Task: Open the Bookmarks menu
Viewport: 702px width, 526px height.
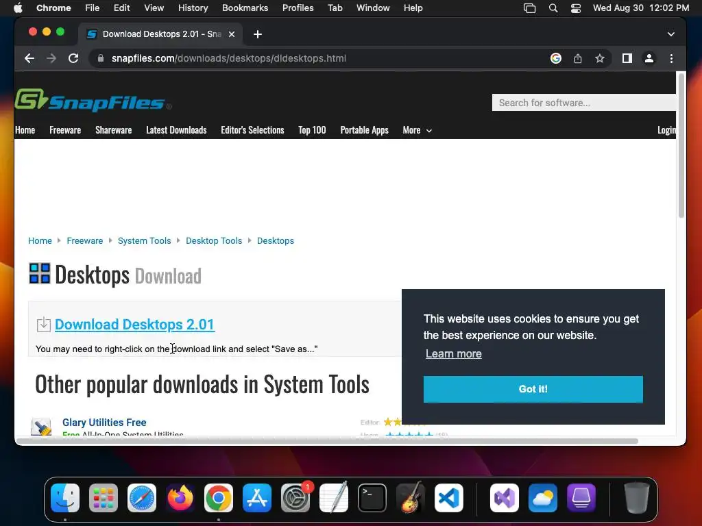Action: point(245,8)
